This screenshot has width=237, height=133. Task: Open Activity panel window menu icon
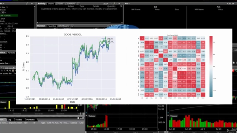pyautogui.click(x=119, y=3)
